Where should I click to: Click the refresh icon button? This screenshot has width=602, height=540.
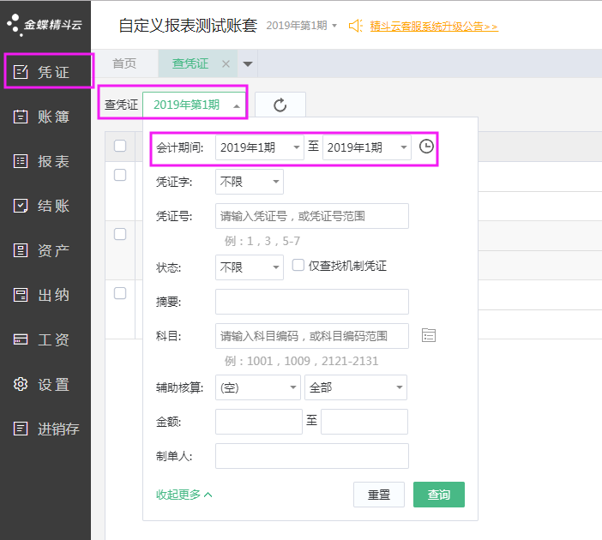pyautogui.click(x=280, y=105)
